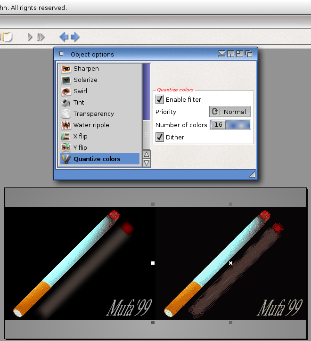Toggle the Enable filter checkbox
Image resolution: width=311 pixels, height=341 pixels.
point(160,99)
